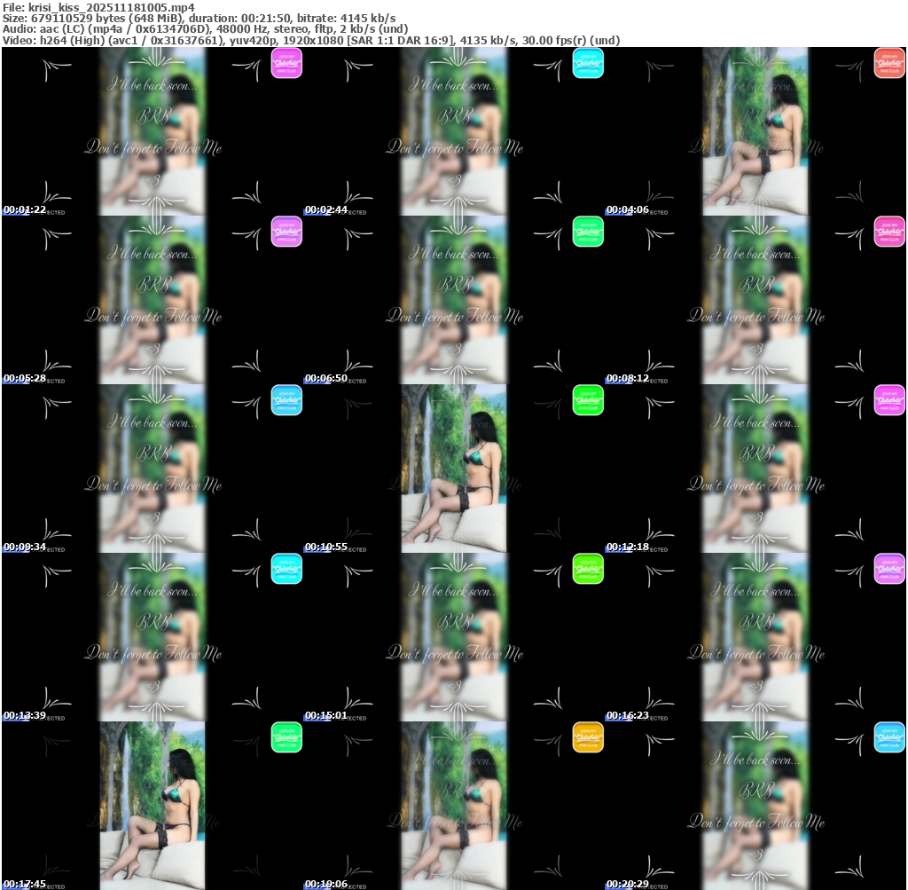Image resolution: width=908 pixels, height=890 pixels.
Task: Open the thumbnail frame stamped 00:13:39
Action: [153, 637]
